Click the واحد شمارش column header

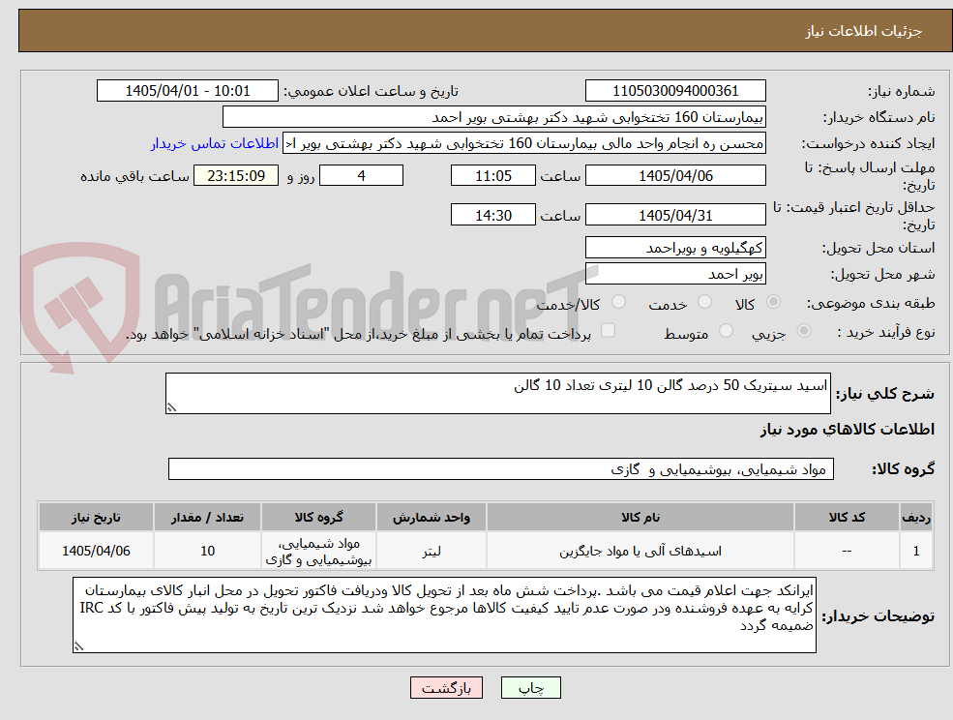coord(431,517)
